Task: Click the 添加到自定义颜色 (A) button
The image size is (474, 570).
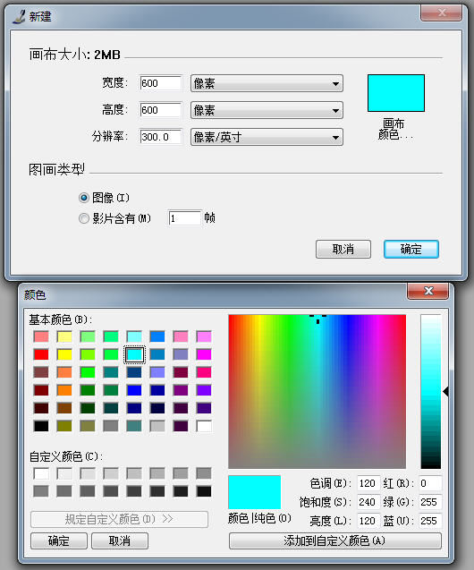Action: coord(335,540)
